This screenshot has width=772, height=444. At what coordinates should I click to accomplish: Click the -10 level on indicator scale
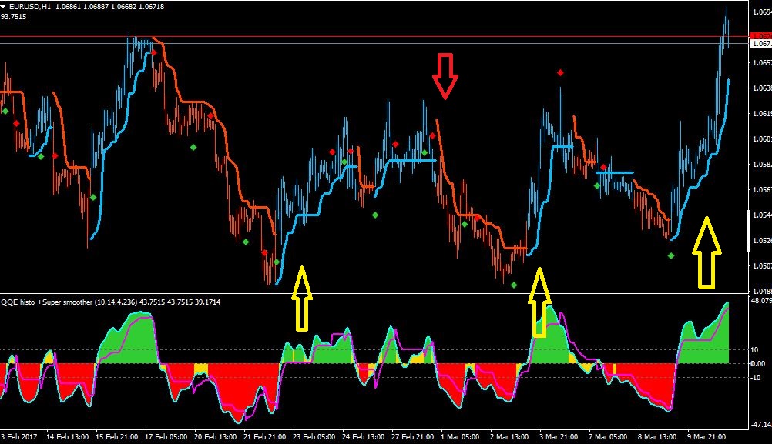[756, 378]
